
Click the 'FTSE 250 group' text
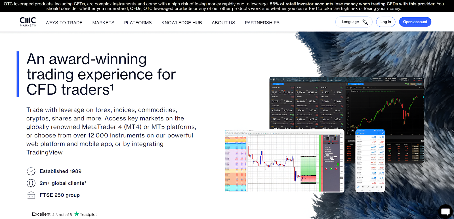[x=60, y=195]
